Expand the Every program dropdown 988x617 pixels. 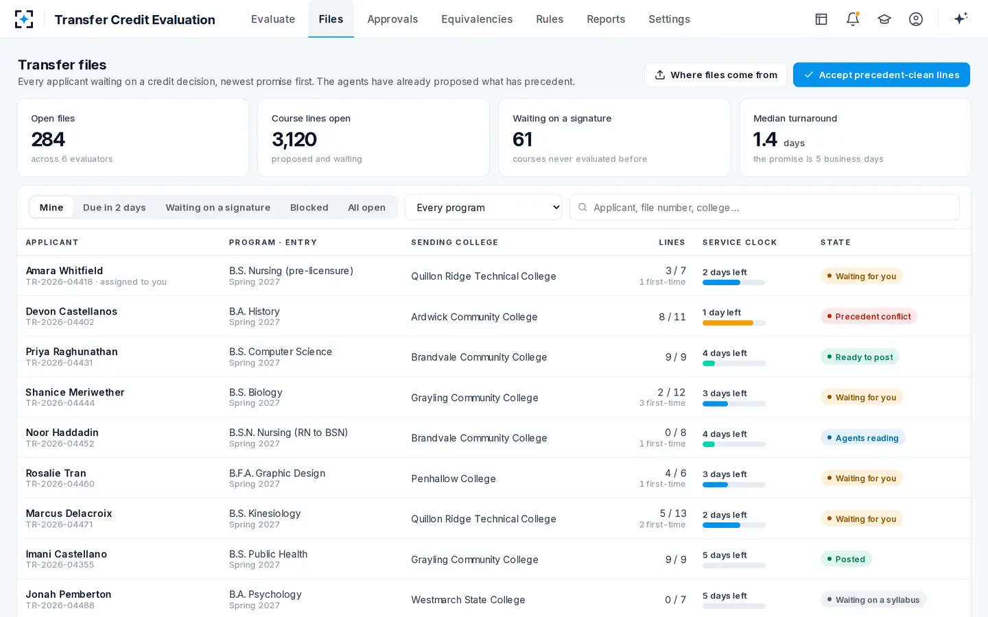[484, 207]
